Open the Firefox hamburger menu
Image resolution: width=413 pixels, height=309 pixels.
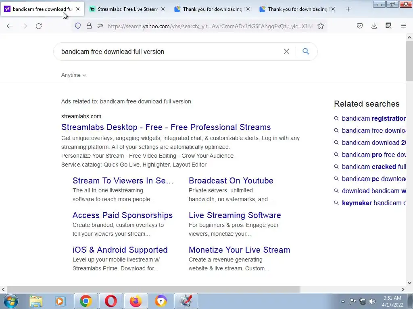pyautogui.click(x=403, y=26)
